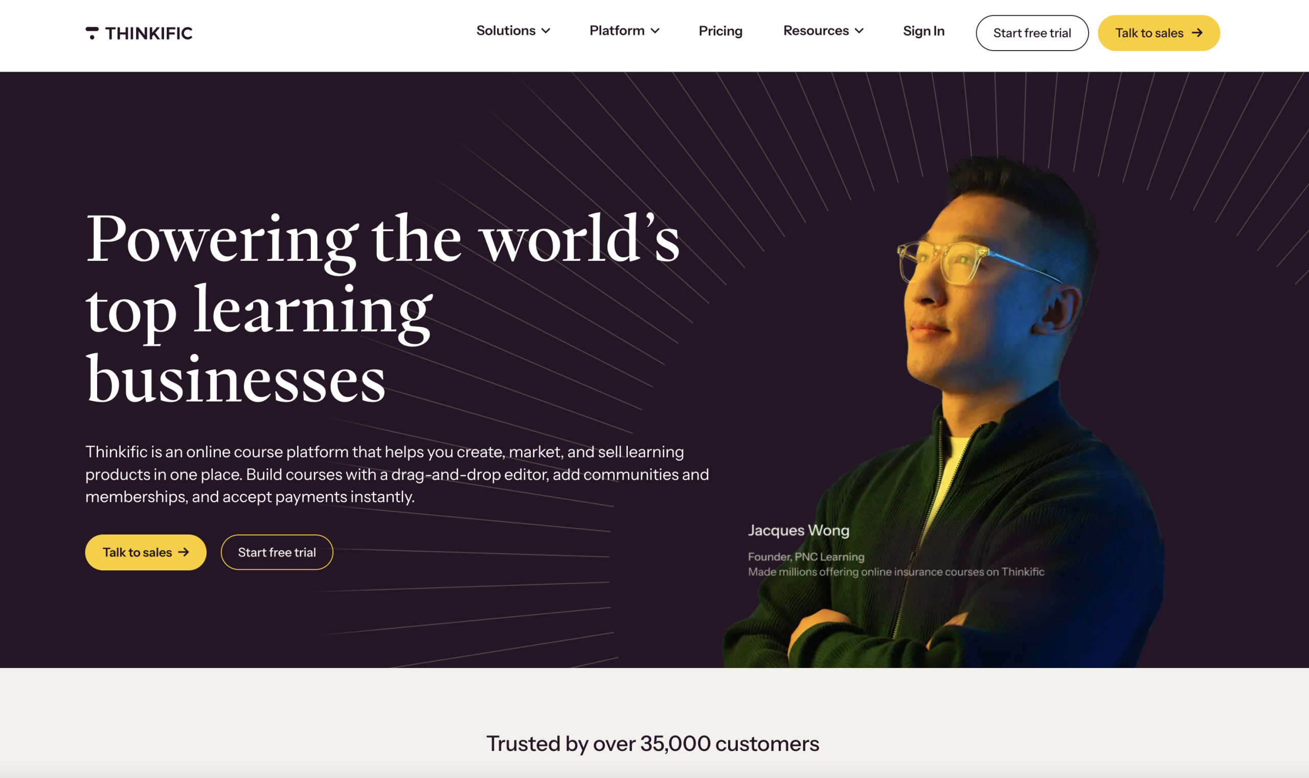
Task: Click the Sign In link
Action: [x=923, y=31]
